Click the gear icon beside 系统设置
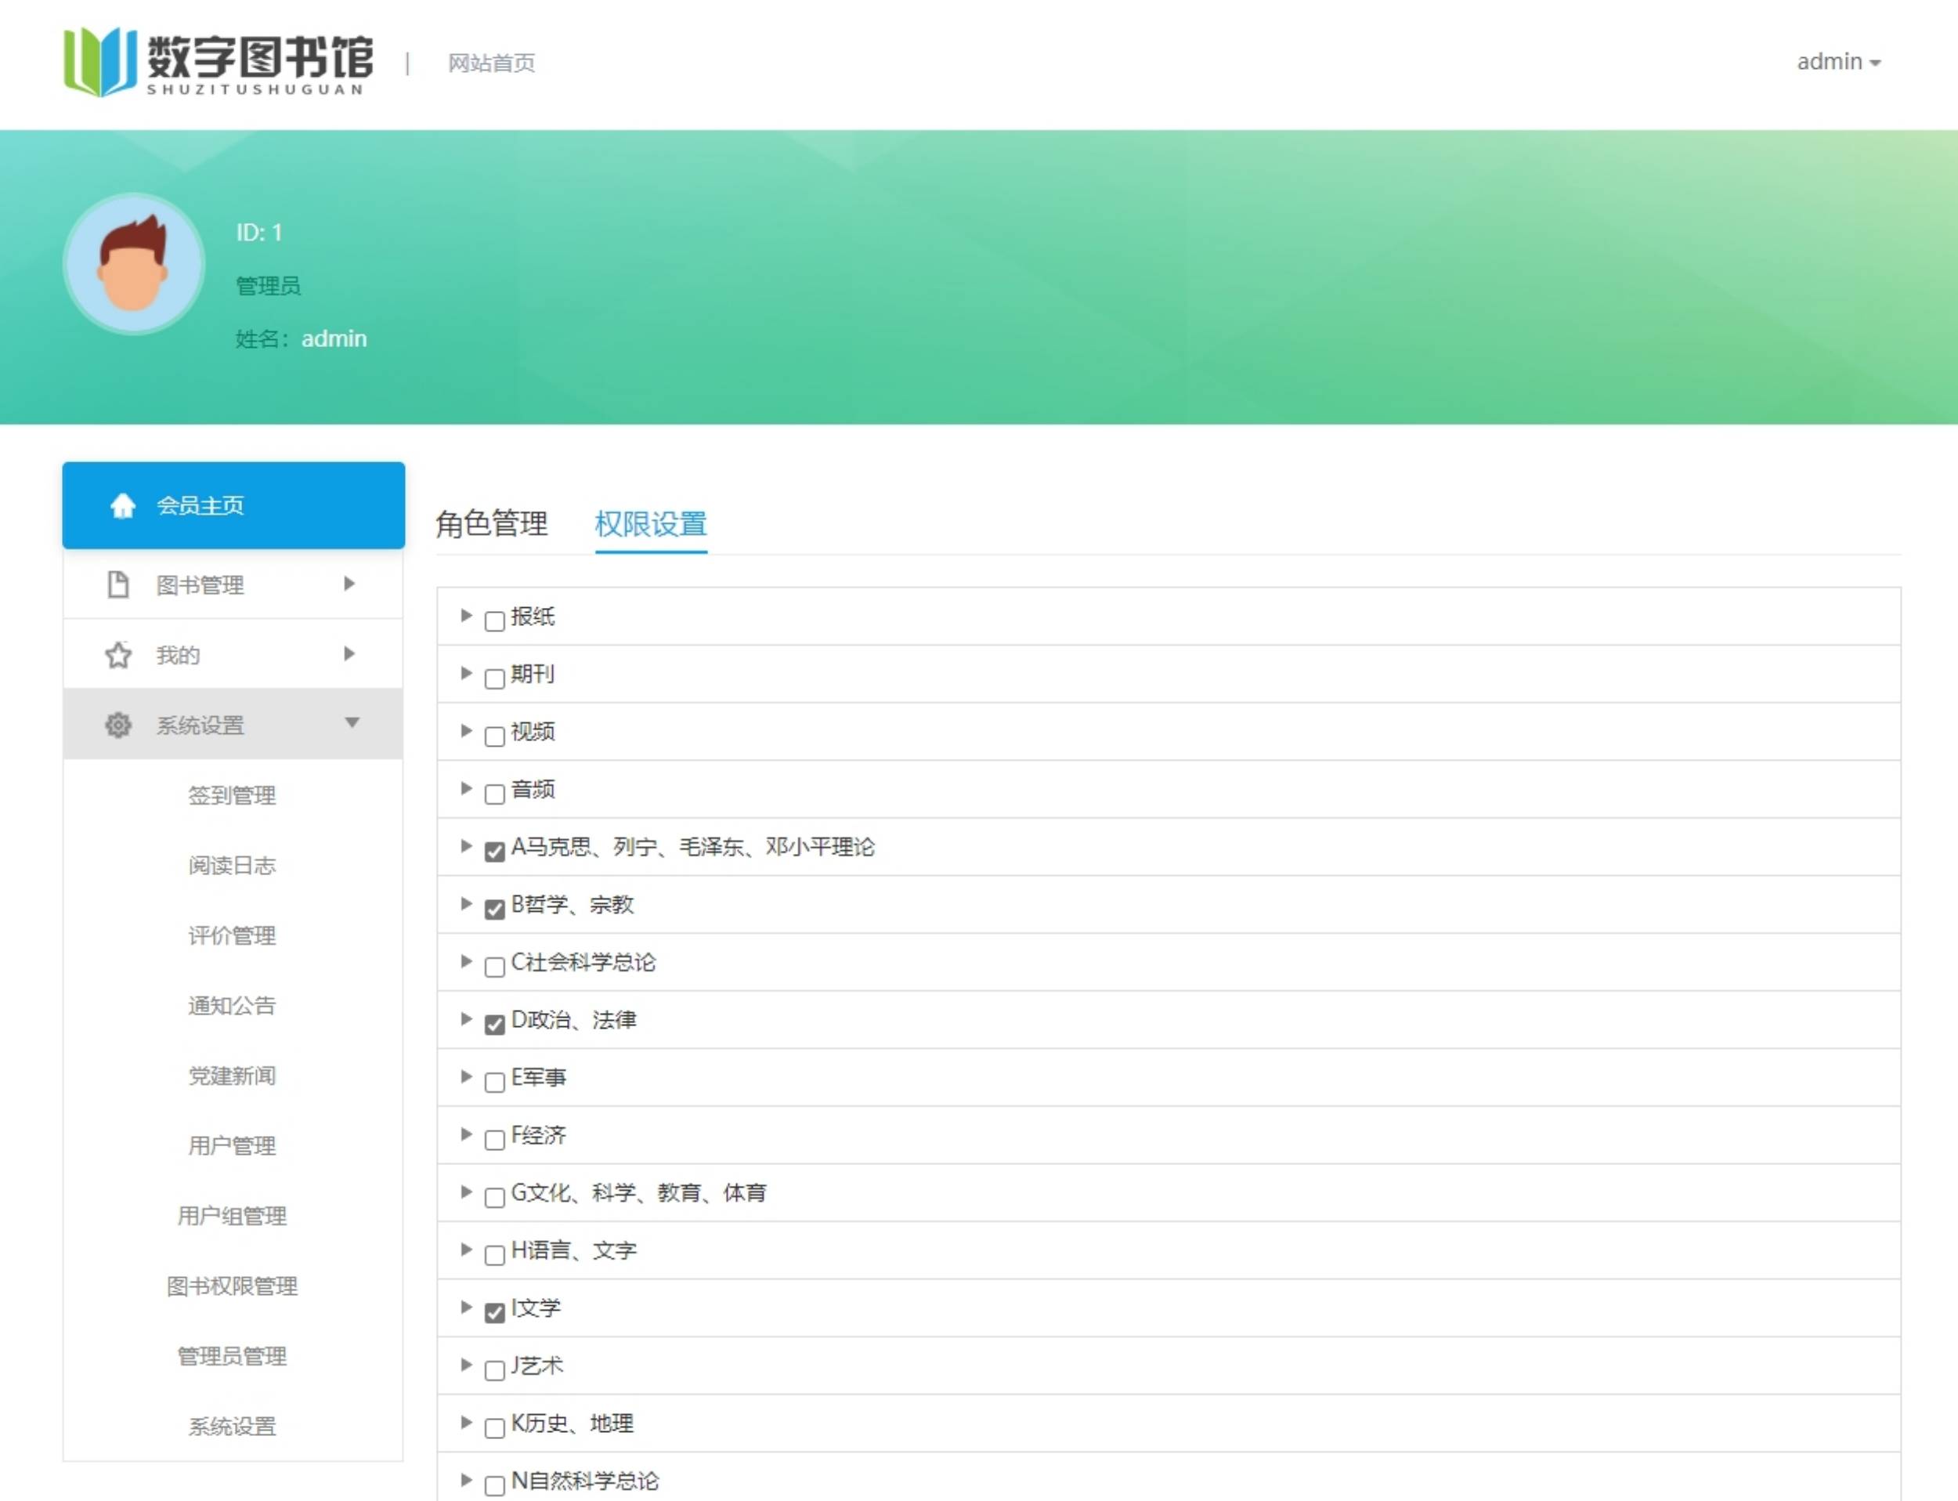The width and height of the screenshot is (1958, 1501). [x=118, y=725]
